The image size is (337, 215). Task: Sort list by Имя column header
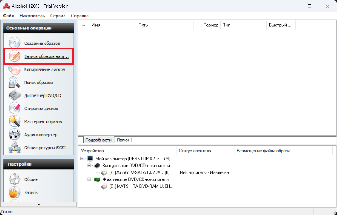click(x=96, y=25)
